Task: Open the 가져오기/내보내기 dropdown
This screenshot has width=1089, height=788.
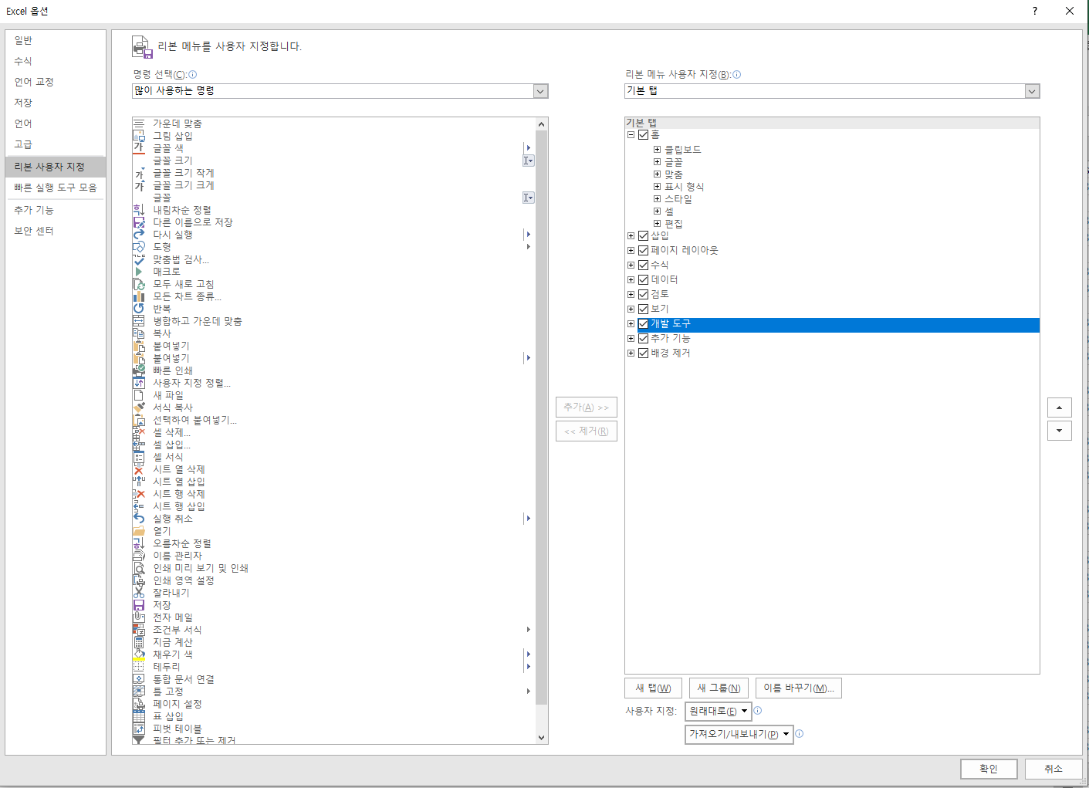Action: click(x=739, y=734)
